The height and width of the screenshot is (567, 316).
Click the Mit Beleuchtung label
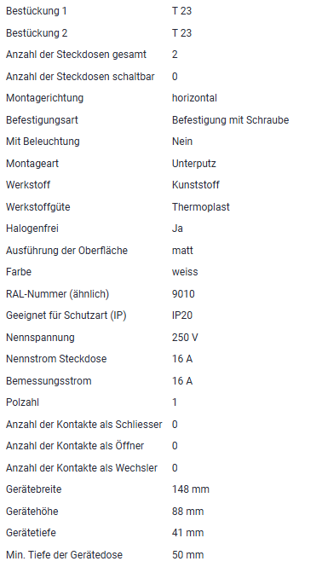point(43,142)
